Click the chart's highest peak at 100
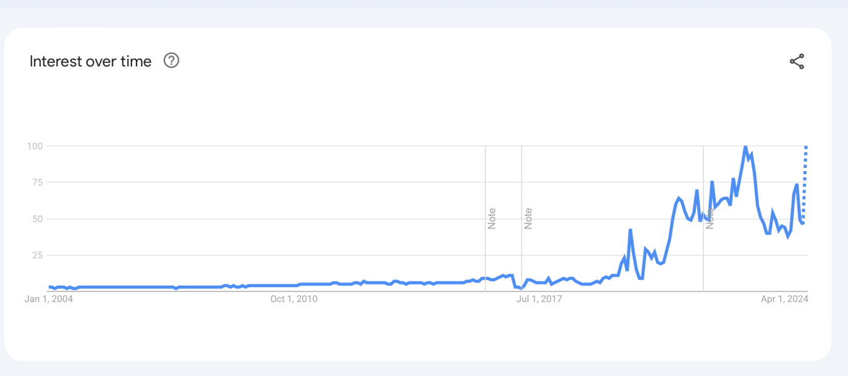 click(745, 147)
